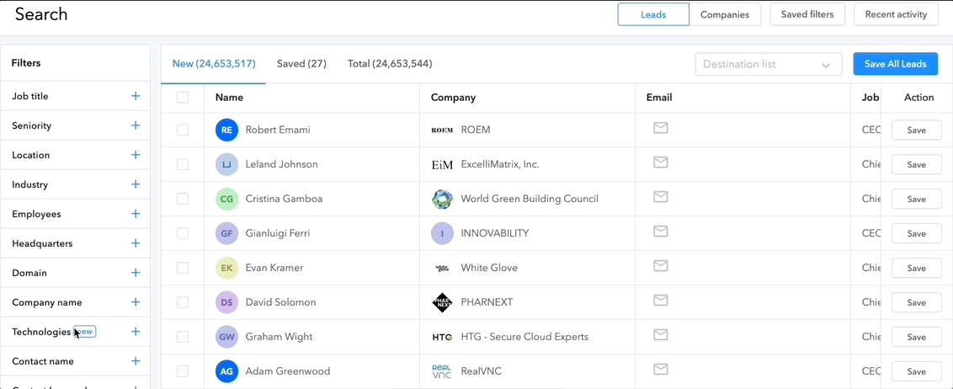Screen dimensions: 953x389
Task: Click the Email column header
Action: (659, 98)
